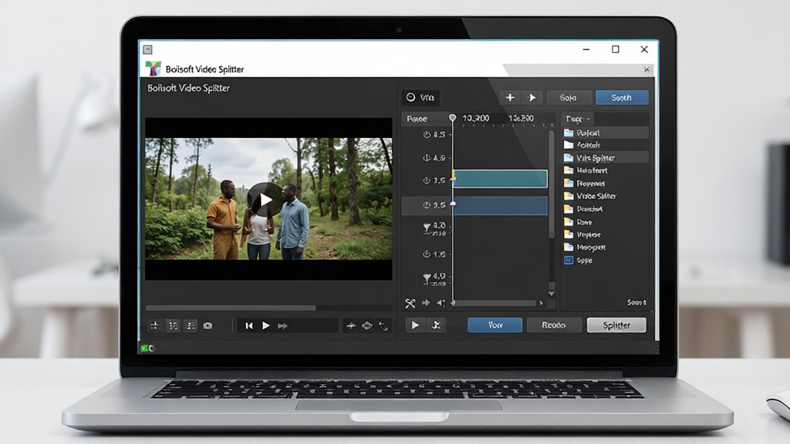The image size is (790, 444).
Task: Click the clock icon on the 1.5 row
Action: [x=427, y=180]
